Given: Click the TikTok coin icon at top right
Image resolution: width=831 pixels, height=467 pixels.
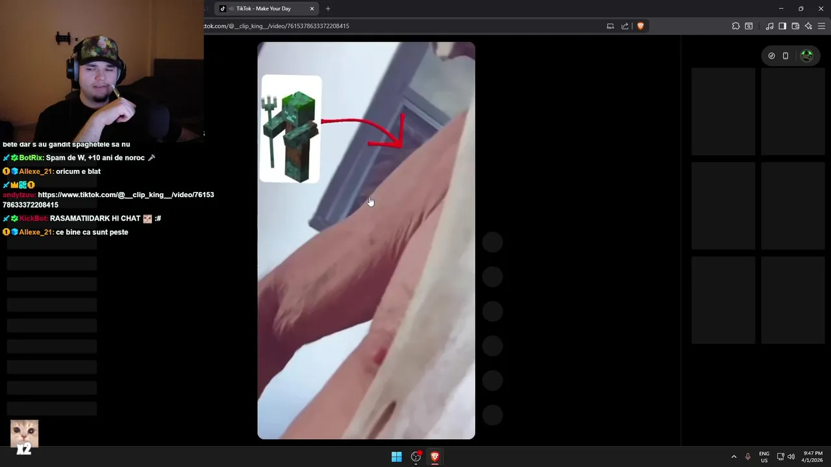Looking at the screenshot, I should click(771, 56).
